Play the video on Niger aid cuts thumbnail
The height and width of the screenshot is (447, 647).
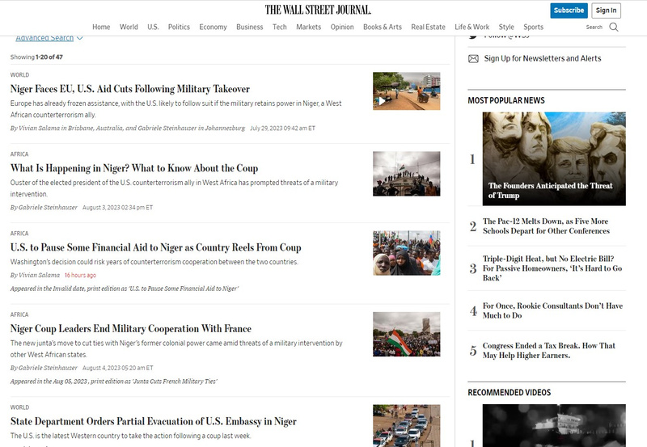coord(382,100)
